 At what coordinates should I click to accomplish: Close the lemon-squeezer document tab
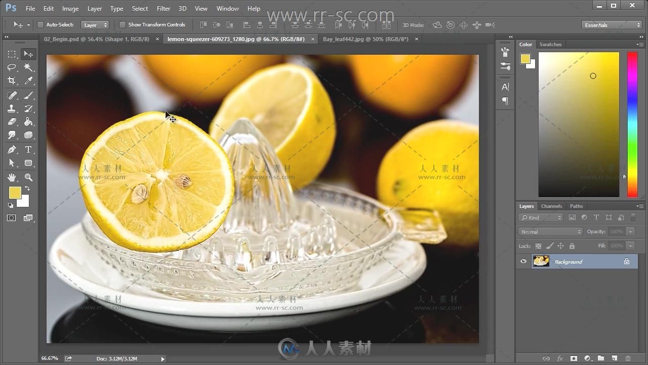[x=312, y=39]
